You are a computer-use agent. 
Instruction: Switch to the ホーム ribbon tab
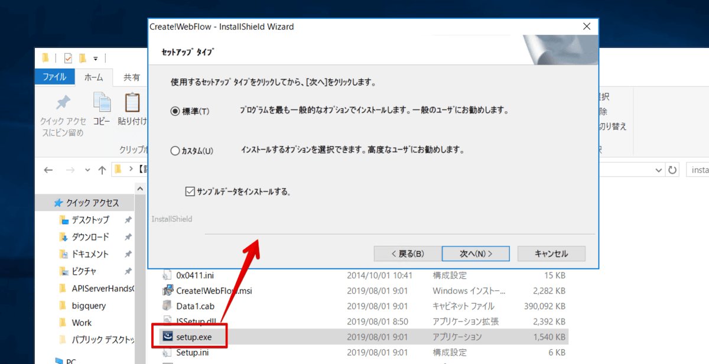94,77
